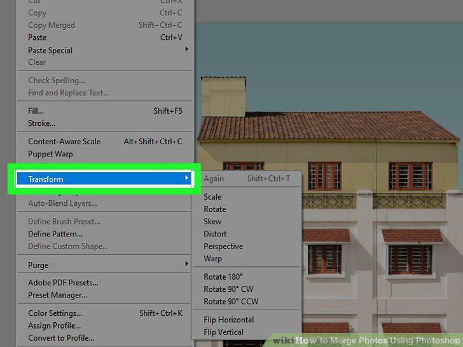Image resolution: width=463 pixels, height=347 pixels.
Task: Select Distort from the submenu
Action: pyautogui.click(x=247, y=235)
